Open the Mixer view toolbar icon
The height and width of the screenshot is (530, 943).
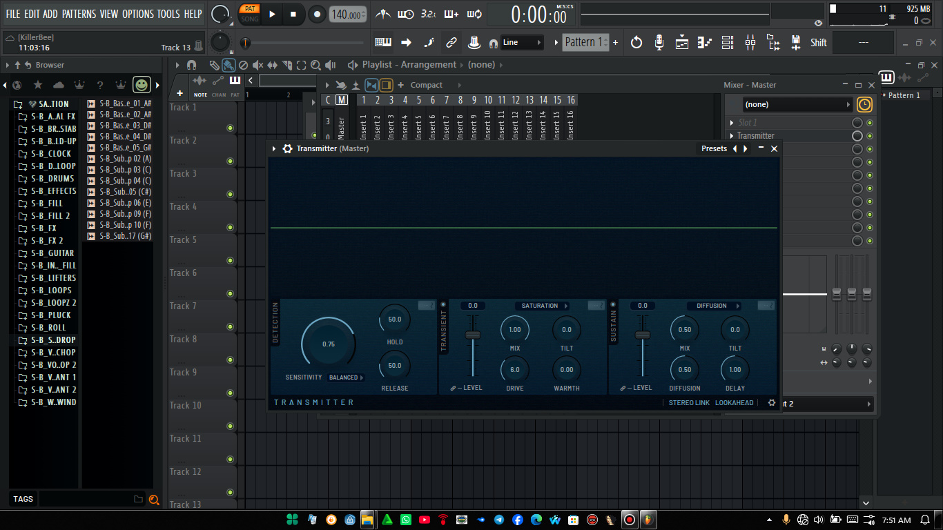tap(750, 43)
